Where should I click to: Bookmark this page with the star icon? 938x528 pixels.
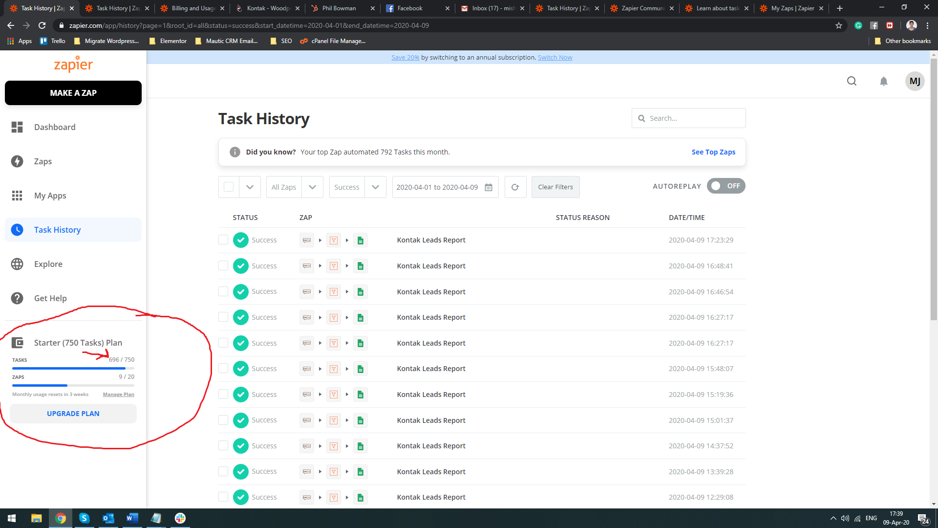pyautogui.click(x=838, y=25)
